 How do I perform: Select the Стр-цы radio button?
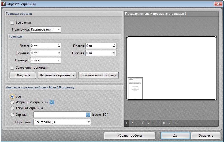pyautogui.click(x=12, y=115)
